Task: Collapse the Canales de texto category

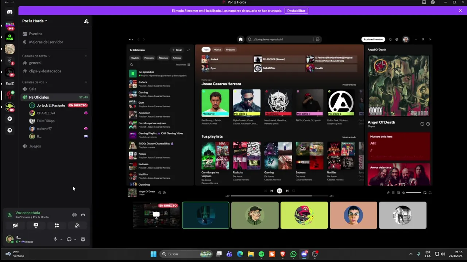Action: [36, 56]
